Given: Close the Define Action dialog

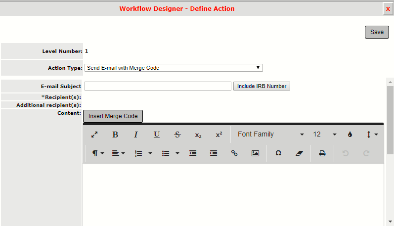Looking at the screenshot, I should click(x=388, y=9).
